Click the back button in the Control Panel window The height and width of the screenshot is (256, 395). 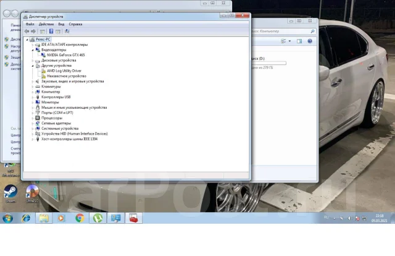[7, 14]
